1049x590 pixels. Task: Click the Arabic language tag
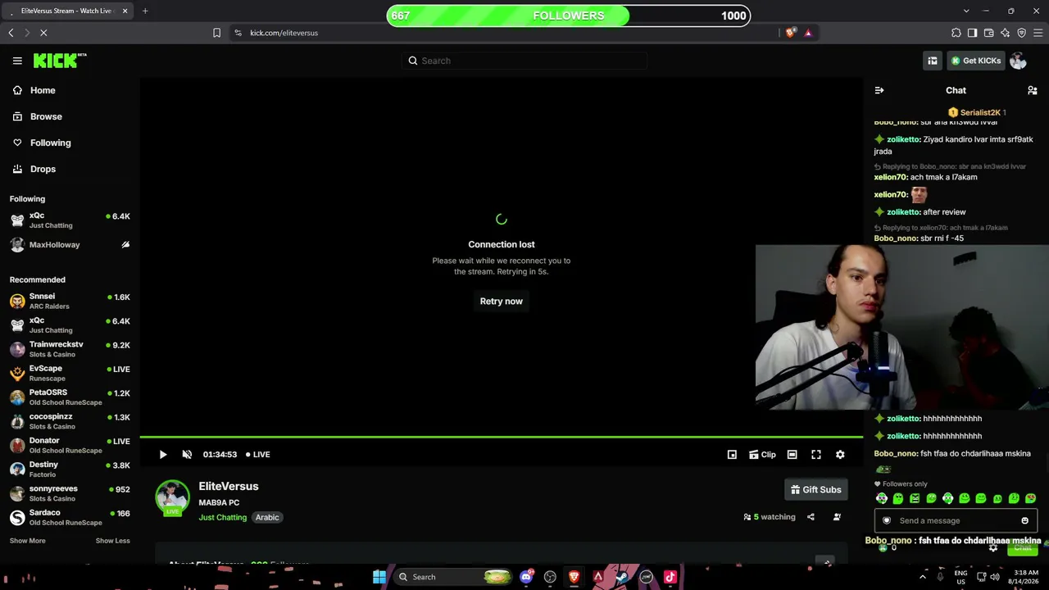(x=267, y=517)
